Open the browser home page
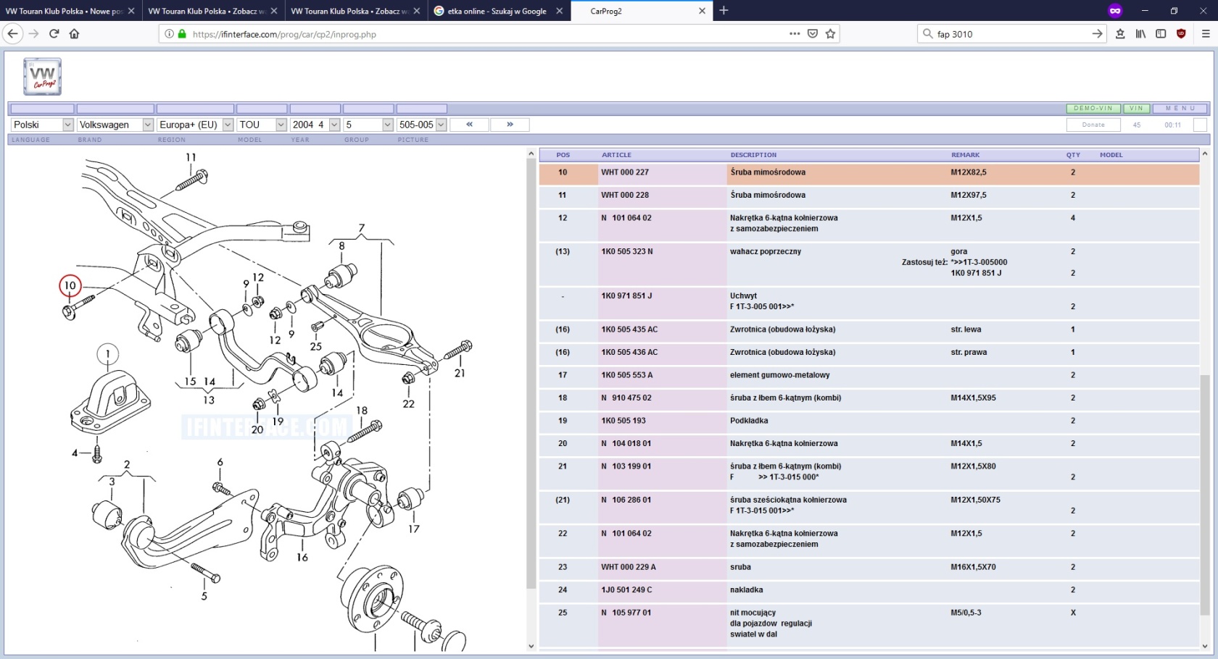1218x659 pixels. pyautogui.click(x=74, y=33)
